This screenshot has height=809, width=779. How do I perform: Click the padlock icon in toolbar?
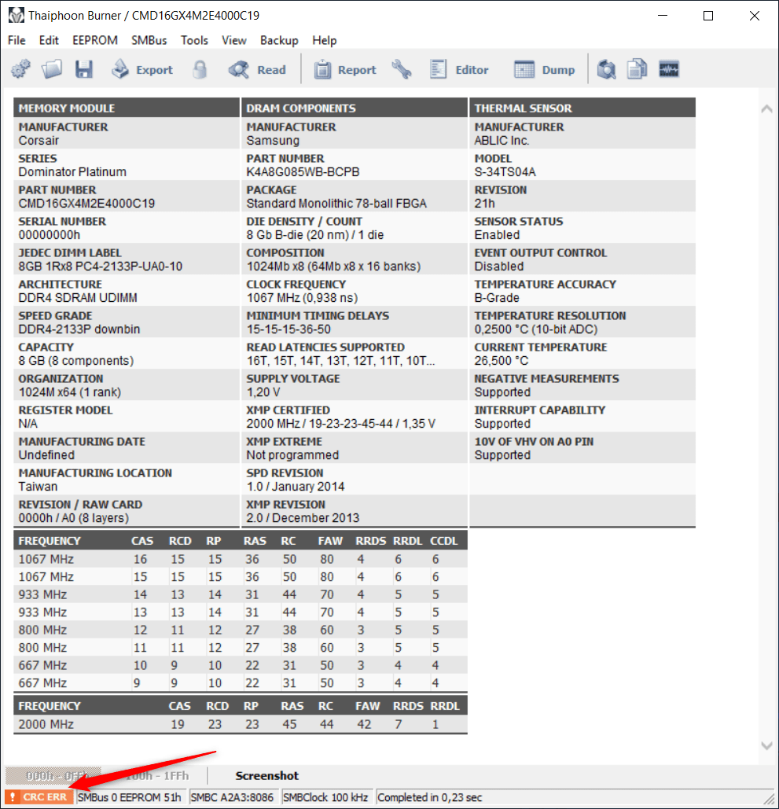(200, 69)
